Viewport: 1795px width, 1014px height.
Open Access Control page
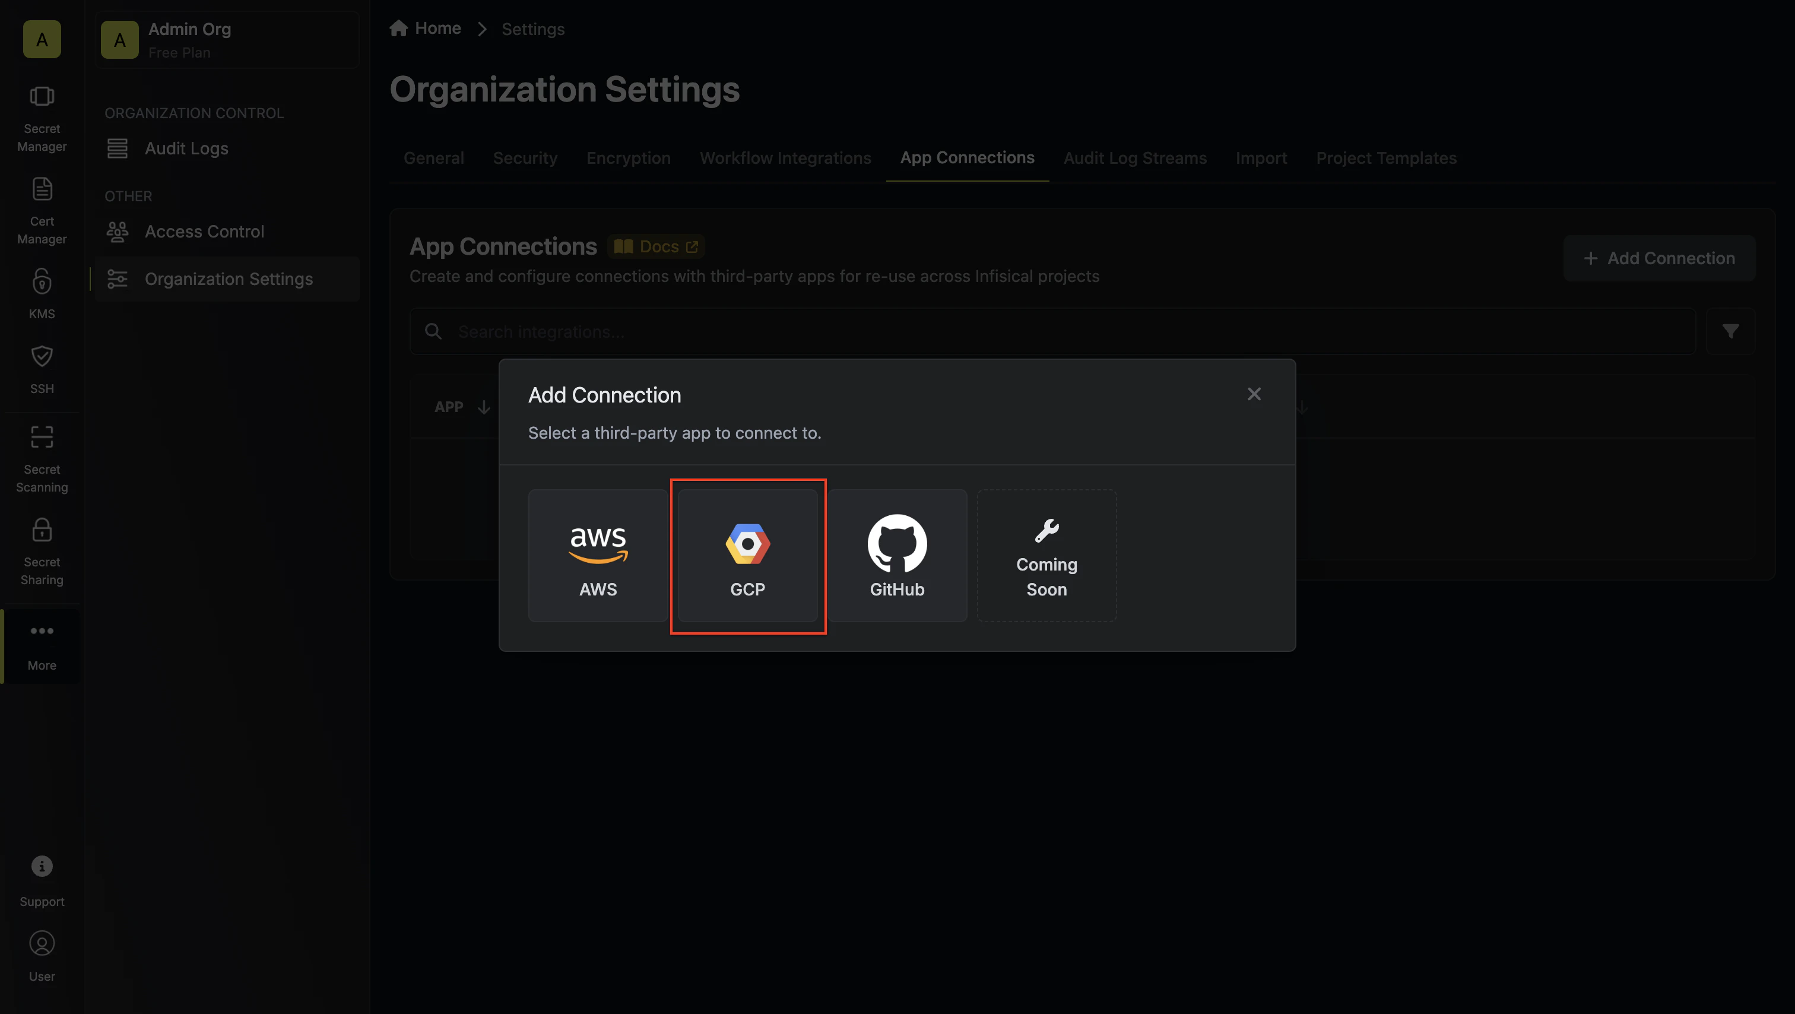(x=227, y=232)
